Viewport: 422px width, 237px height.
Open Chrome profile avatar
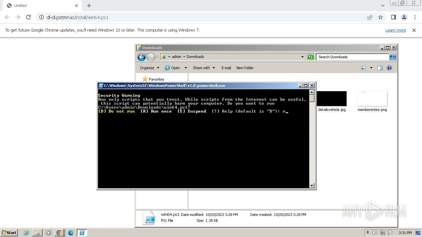[x=404, y=17]
